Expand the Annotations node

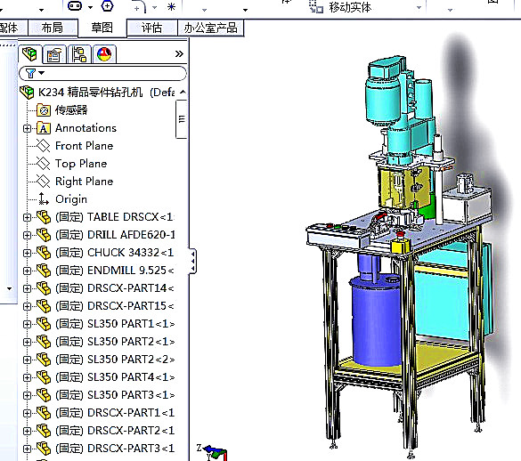(x=28, y=128)
